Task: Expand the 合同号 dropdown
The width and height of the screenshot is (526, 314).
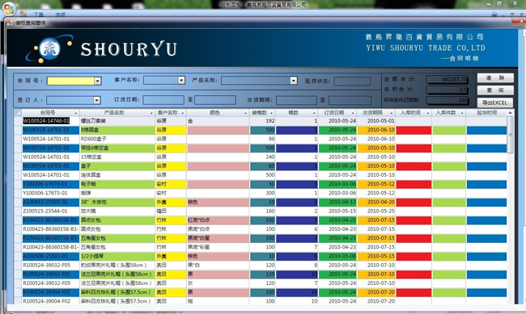Action: 98,81
